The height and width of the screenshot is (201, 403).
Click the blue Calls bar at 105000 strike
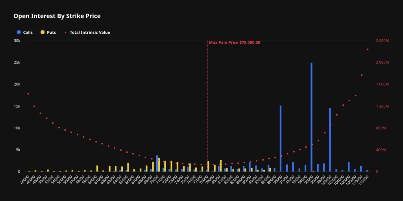pyautogui.click(x=349, y=166)
